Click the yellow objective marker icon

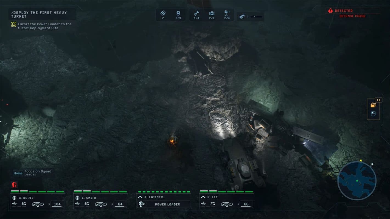(x=13, y=24)
